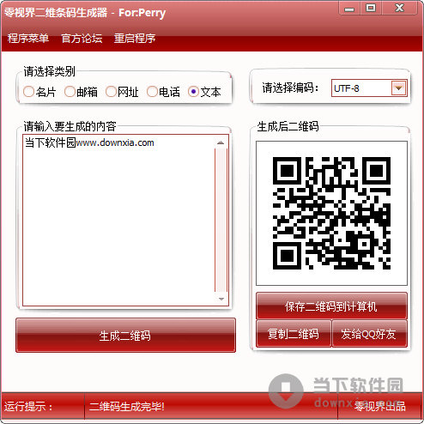Screen dimensions: 424x424
Task: Minimize the window with the title bar icon
Action: coord(348,9)
